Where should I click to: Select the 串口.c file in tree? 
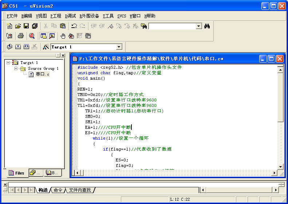click(x=42, y=74)
